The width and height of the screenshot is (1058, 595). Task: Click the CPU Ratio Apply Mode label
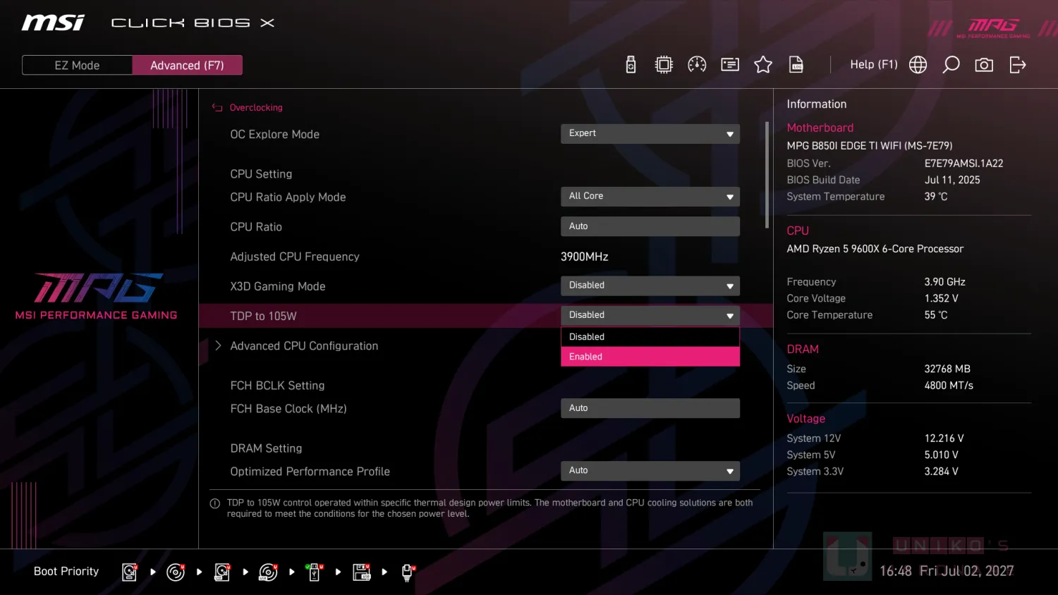coord(288,197)
